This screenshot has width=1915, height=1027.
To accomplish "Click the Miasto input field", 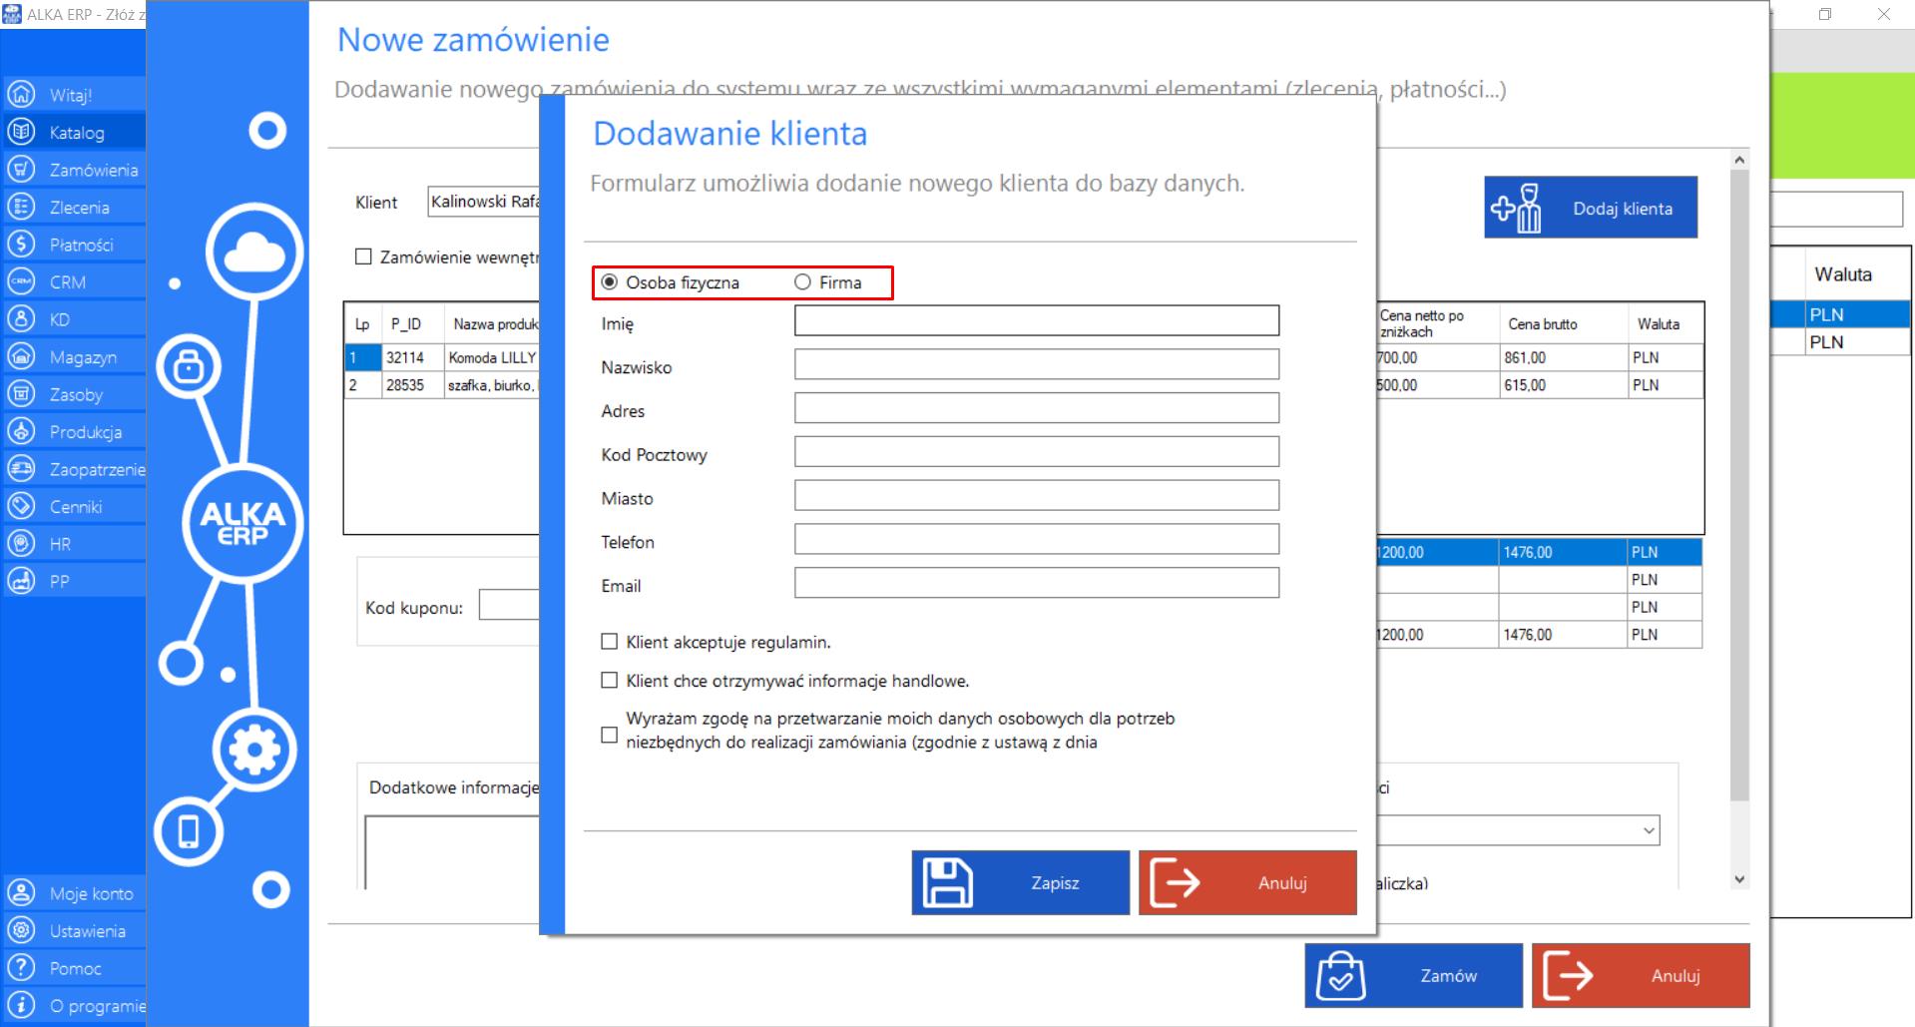I will point(1037,495).
